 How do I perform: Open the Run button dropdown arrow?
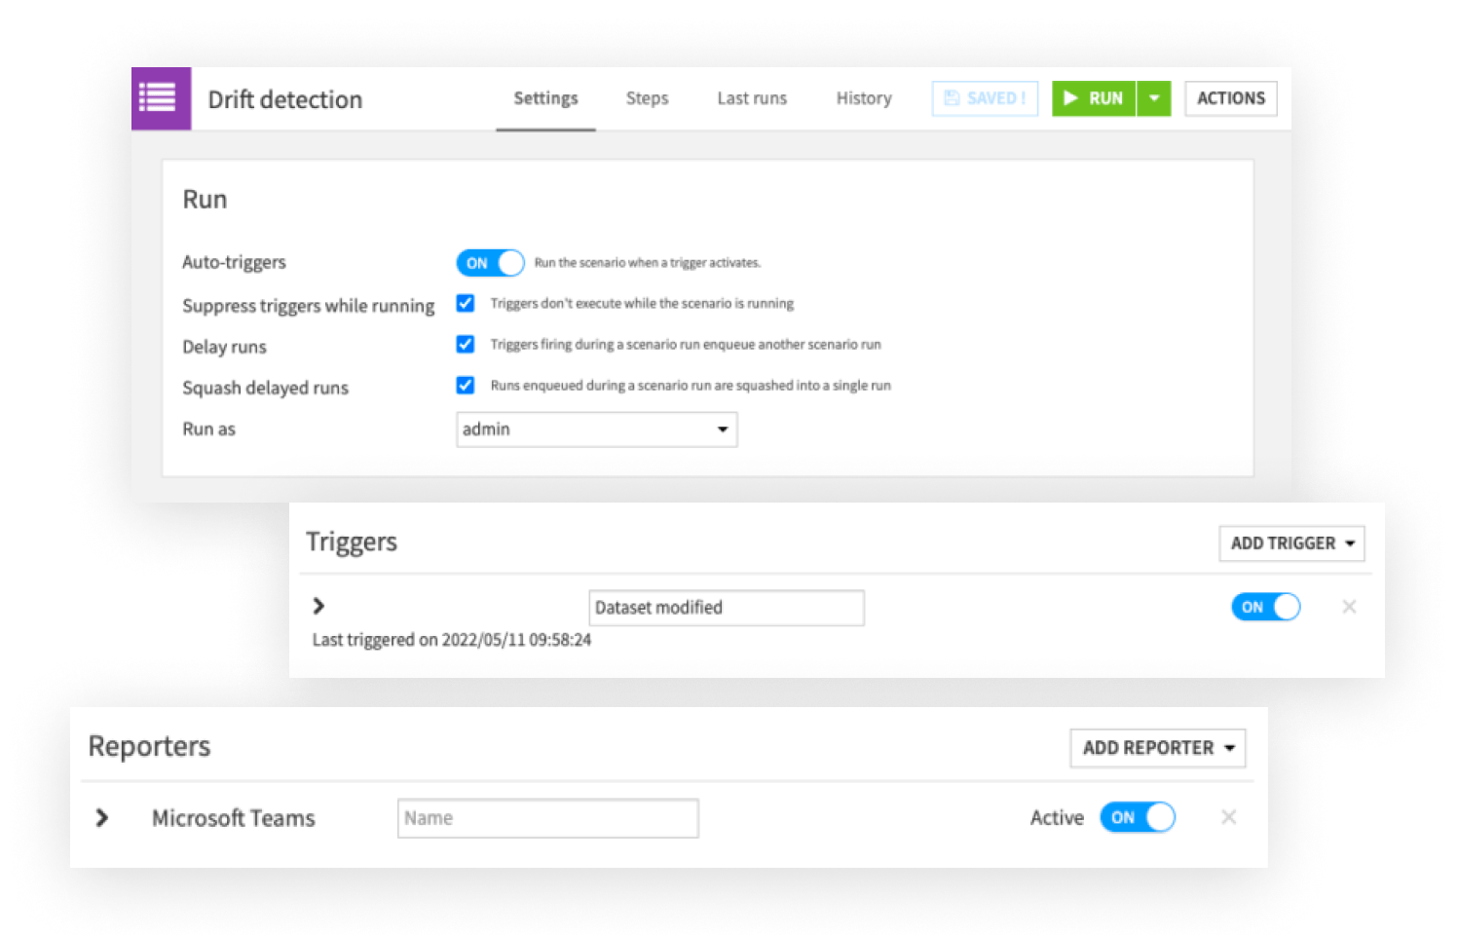(x=1154, y=98)
